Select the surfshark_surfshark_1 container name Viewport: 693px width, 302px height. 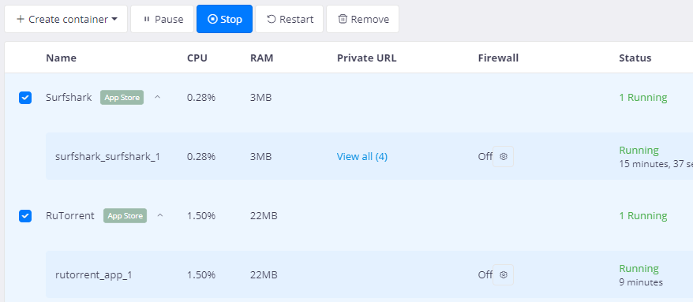(107, 156)
